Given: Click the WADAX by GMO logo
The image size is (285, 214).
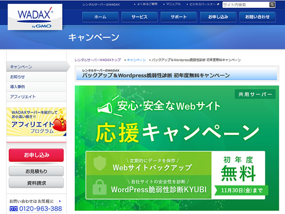Looking at the screenshot, I should (x=35, y=17).
